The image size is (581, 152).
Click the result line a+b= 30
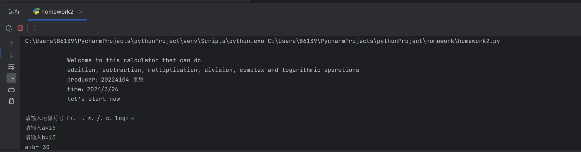(x=37, y=147)
